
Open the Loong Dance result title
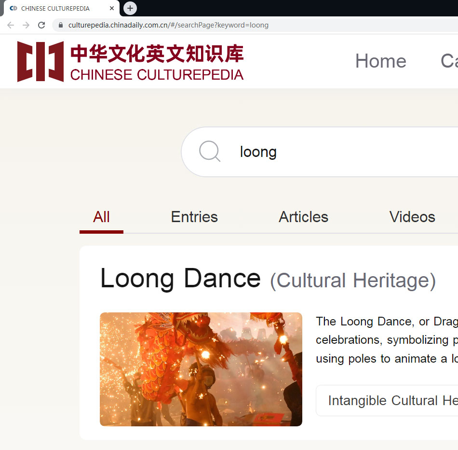[180, 279]
